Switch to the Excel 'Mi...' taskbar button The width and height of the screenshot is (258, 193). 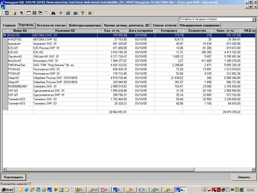(156, 190)
